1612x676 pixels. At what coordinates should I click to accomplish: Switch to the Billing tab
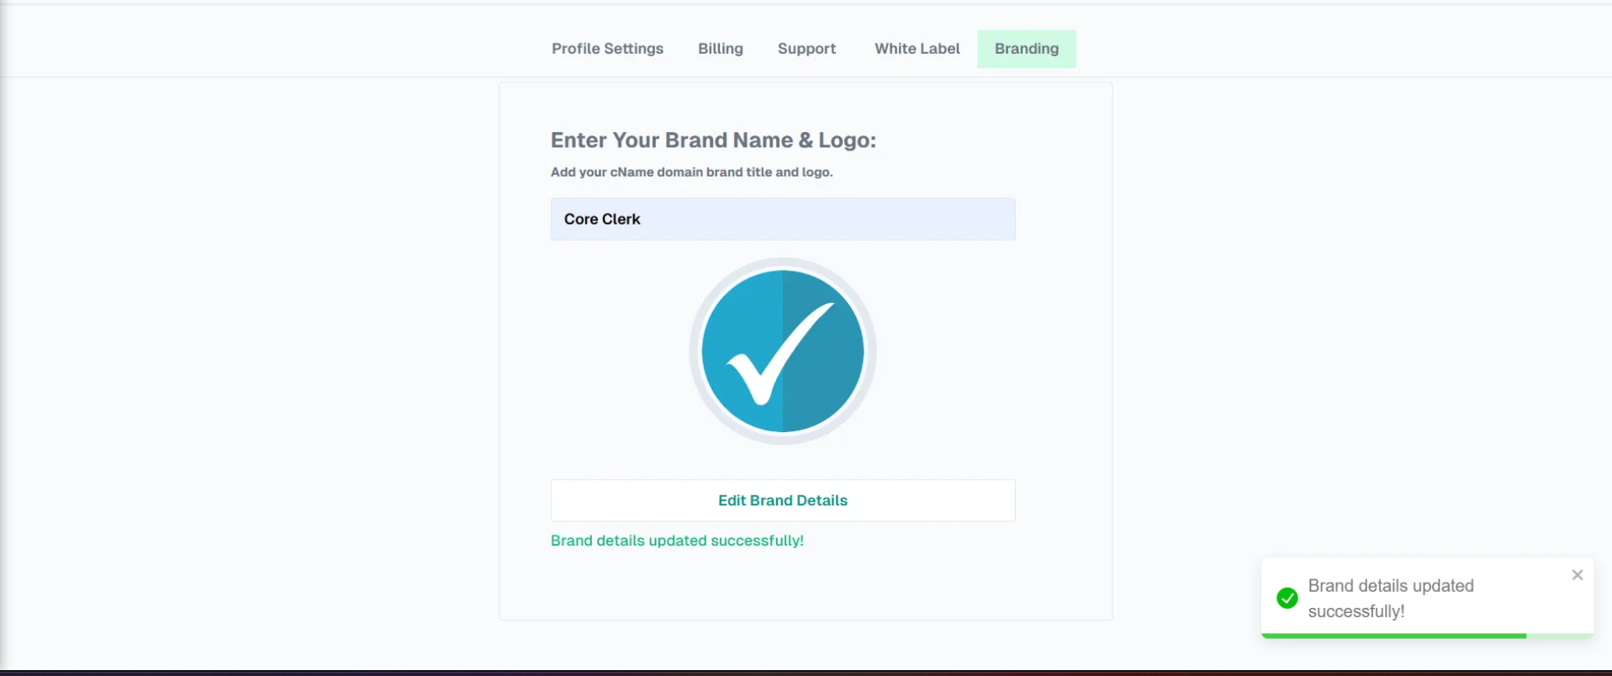(720, 49)
